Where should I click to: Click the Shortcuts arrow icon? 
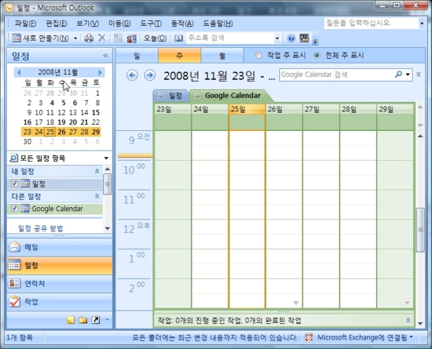[x=96, y=320]
